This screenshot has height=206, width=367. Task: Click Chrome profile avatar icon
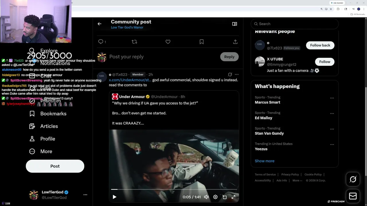[x=358, y=9]
